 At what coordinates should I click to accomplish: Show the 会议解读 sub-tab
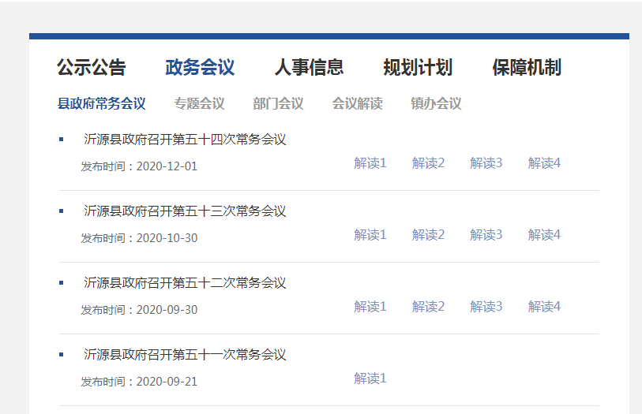coord(357,104)
